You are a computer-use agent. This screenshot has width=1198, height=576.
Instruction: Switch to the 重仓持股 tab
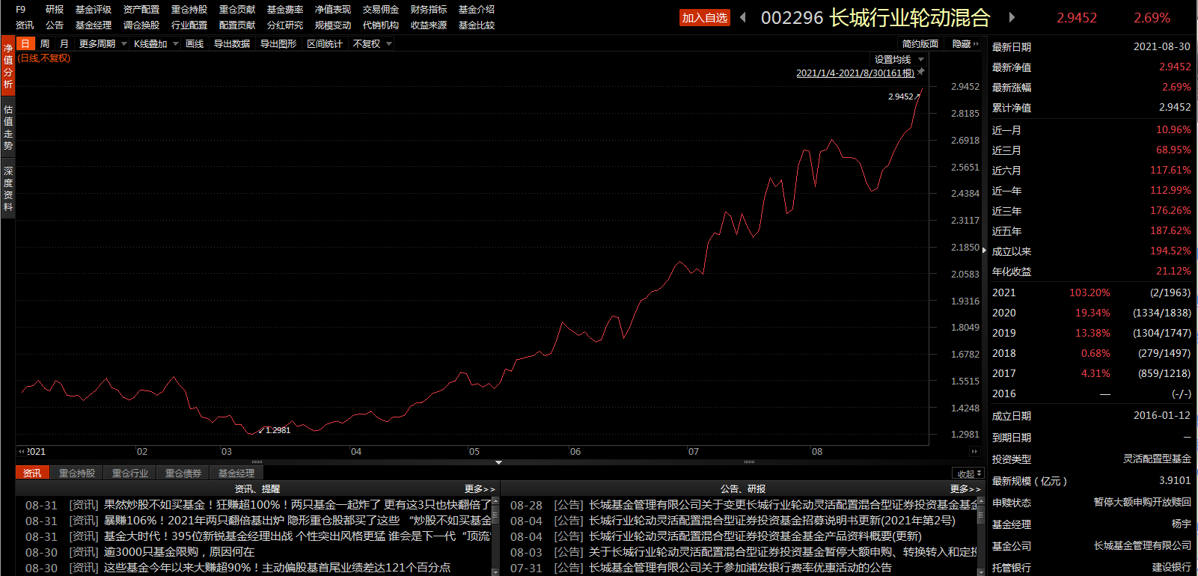pyautogui.click(x=77, y=473)
